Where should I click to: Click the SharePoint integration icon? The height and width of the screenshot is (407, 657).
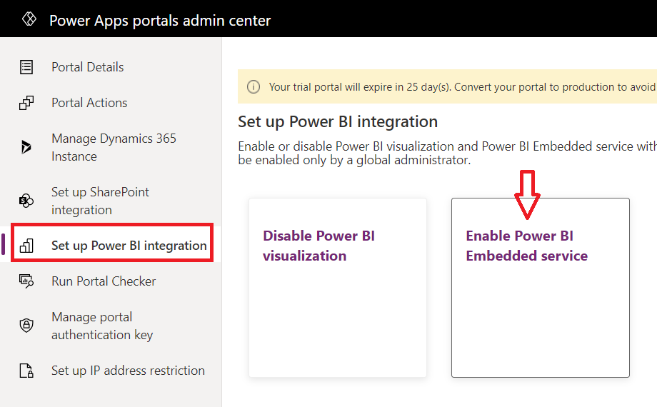pyautogui.click(x=26, y=201)
